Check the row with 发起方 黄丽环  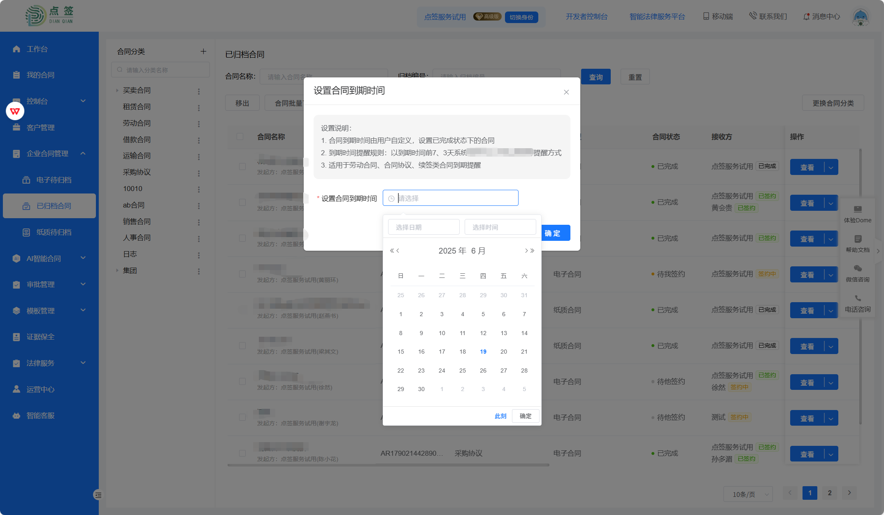click(242, 274)
